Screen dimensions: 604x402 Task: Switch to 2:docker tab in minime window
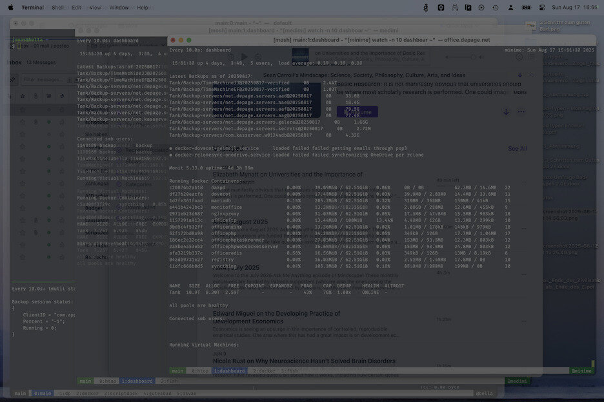(265, 371)
